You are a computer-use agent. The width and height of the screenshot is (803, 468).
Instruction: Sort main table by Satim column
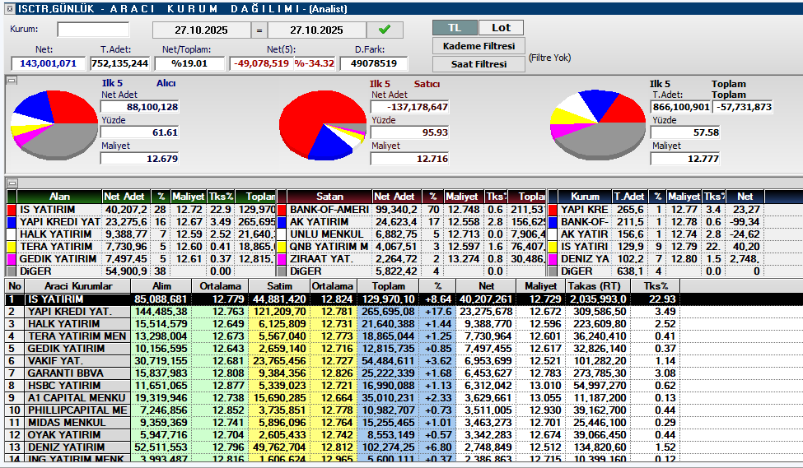pyautogui.click(x=279, y=286)
